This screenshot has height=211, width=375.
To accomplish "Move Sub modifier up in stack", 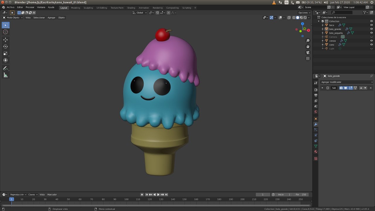I will (361, 88).
